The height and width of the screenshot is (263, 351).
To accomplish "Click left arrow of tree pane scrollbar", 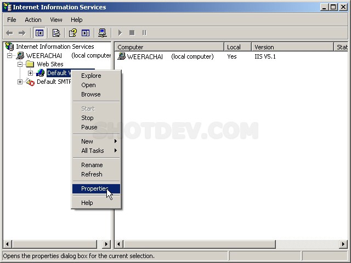I will (x=7, y=244).
